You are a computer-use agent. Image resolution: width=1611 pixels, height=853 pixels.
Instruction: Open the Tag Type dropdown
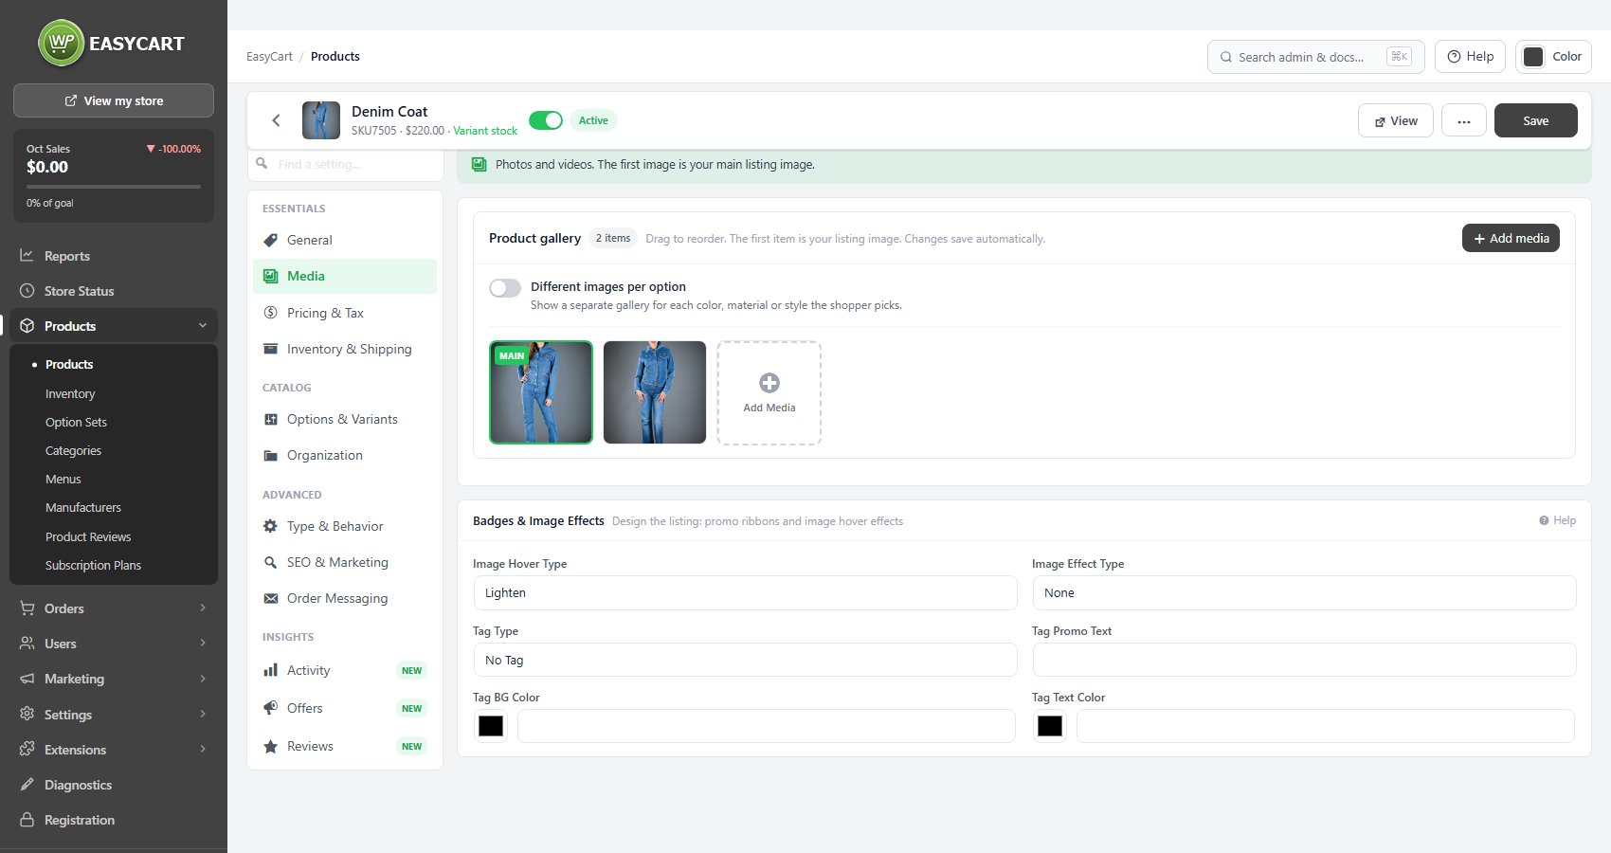click(745, 660)
